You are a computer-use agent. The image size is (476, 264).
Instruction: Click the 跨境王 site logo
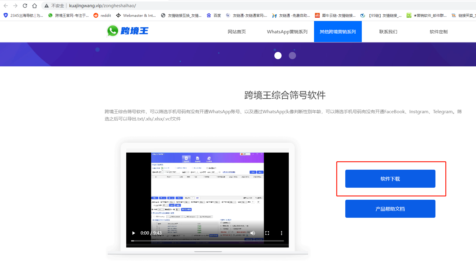point(127,31)
